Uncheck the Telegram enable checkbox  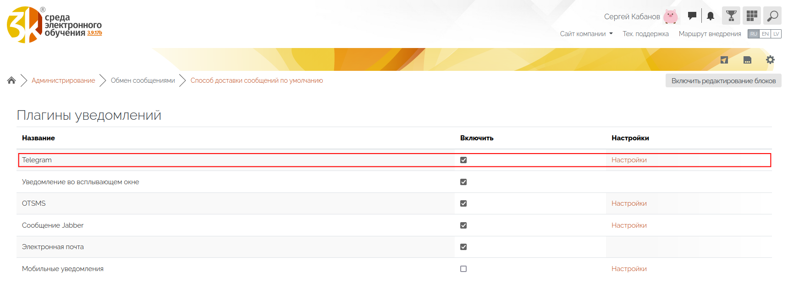[463, 160]
